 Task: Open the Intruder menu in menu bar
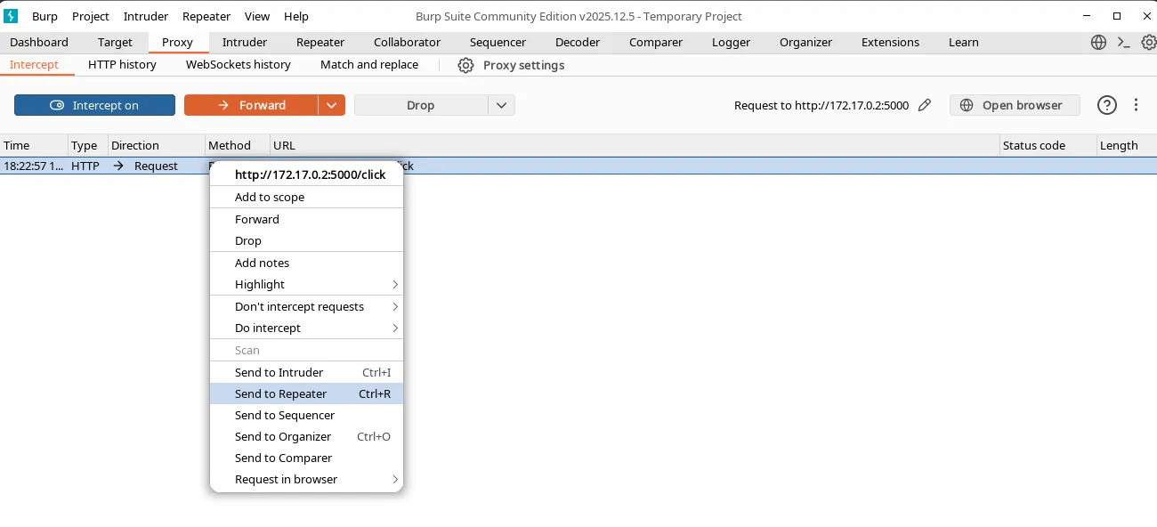click(146, 16)
